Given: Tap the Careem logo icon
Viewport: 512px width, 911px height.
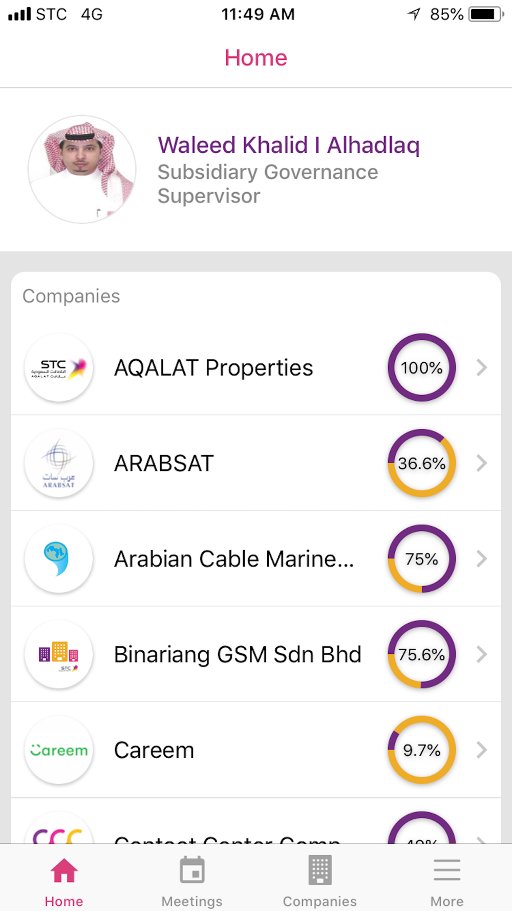Looking at the screenshot, I should pos(59,750).
